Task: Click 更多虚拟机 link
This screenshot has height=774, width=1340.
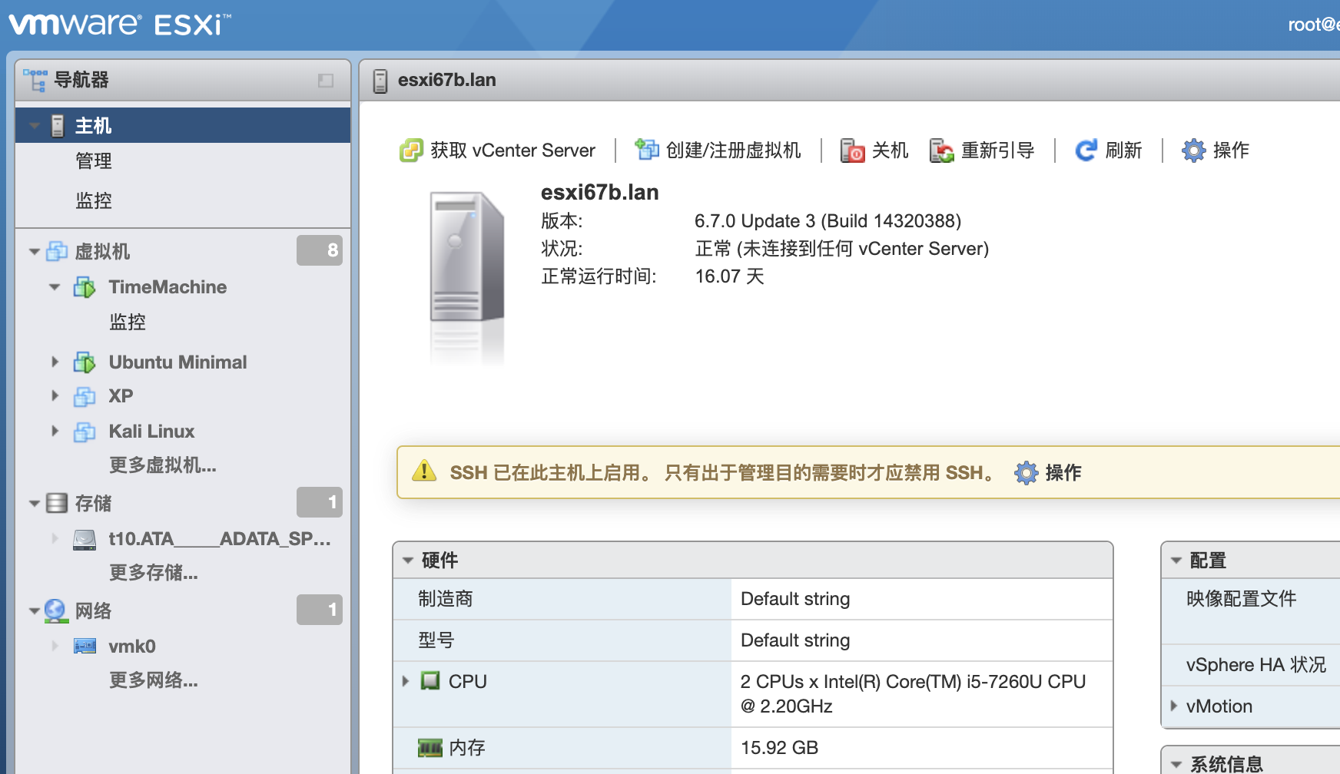Action: [x=162, y=465]
